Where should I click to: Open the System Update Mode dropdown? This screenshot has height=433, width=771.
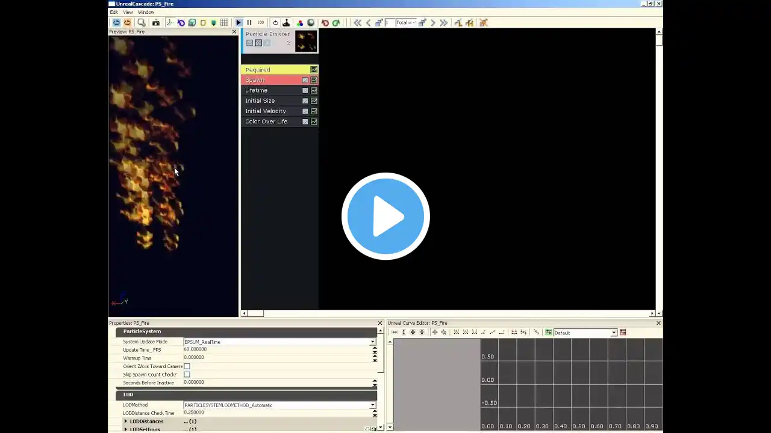372,342
